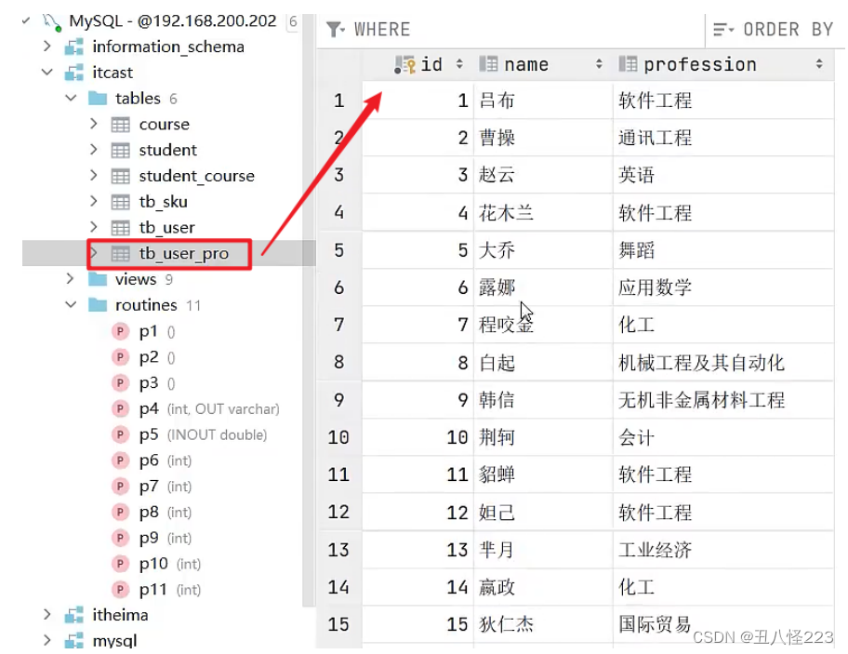848x654 pixels.
Task: Click the student_course table icon
Action: pyautogui.click(x=121, y=177)
